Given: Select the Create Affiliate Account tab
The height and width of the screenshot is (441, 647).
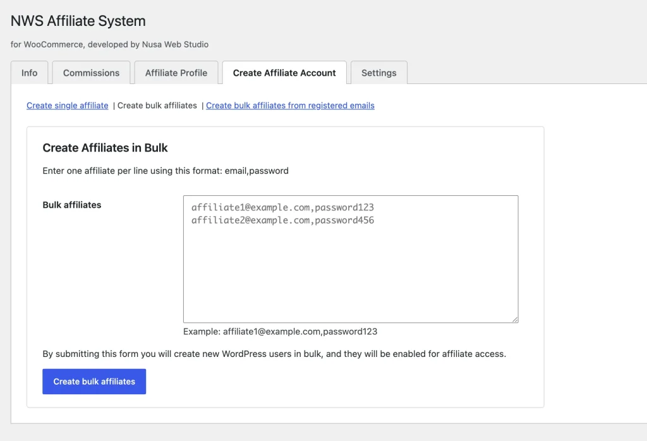Looking at the screenshot, I should pyautogui.click(x=284, y=73).
